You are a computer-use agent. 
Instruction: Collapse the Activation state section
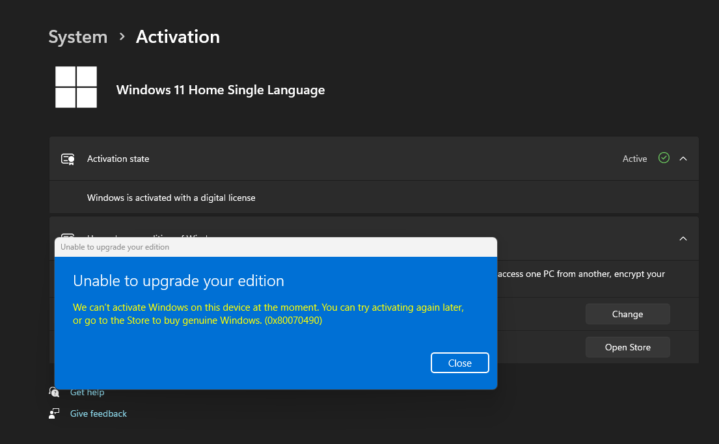tap(683, 159)
